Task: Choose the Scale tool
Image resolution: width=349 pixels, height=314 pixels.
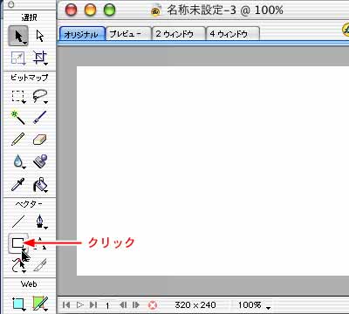Action: [x=18, y=58]
